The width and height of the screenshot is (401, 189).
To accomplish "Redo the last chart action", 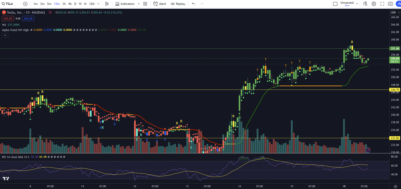I will tap(202, 4).
